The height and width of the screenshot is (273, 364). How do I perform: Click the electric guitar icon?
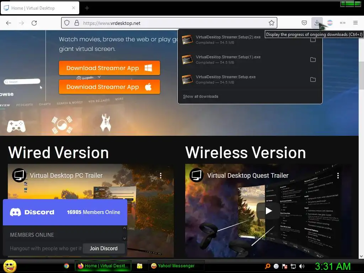[105, 123]
